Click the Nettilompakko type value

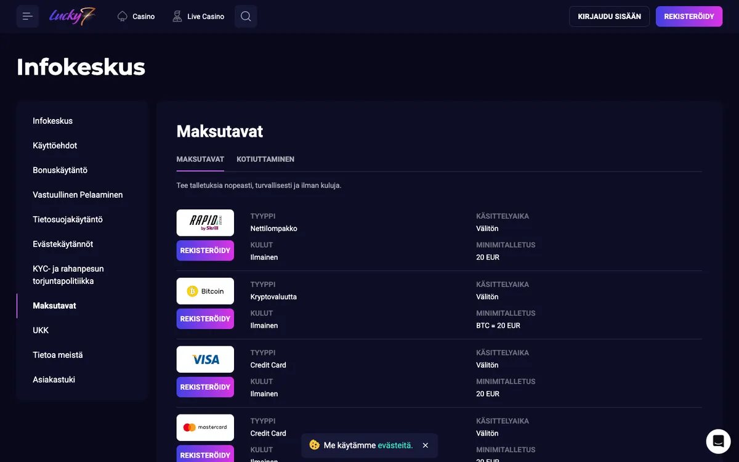coord(274,229)
